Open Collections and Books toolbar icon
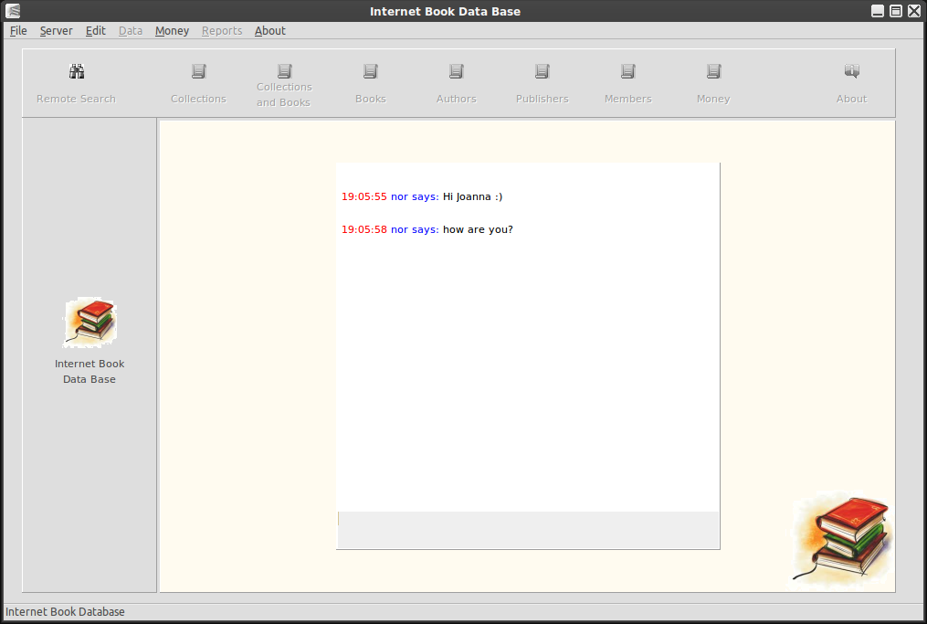This screenshot has width=927, height=624. 284,71
